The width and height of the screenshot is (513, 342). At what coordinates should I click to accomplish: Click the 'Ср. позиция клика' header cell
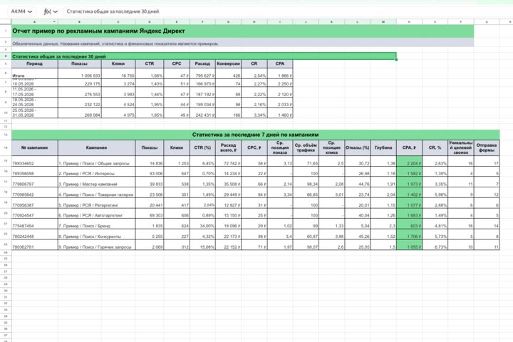332,147
